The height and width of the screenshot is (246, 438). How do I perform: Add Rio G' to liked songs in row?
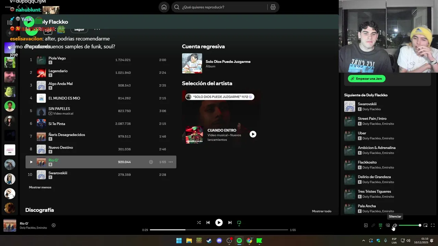click(x=151, y=162)
